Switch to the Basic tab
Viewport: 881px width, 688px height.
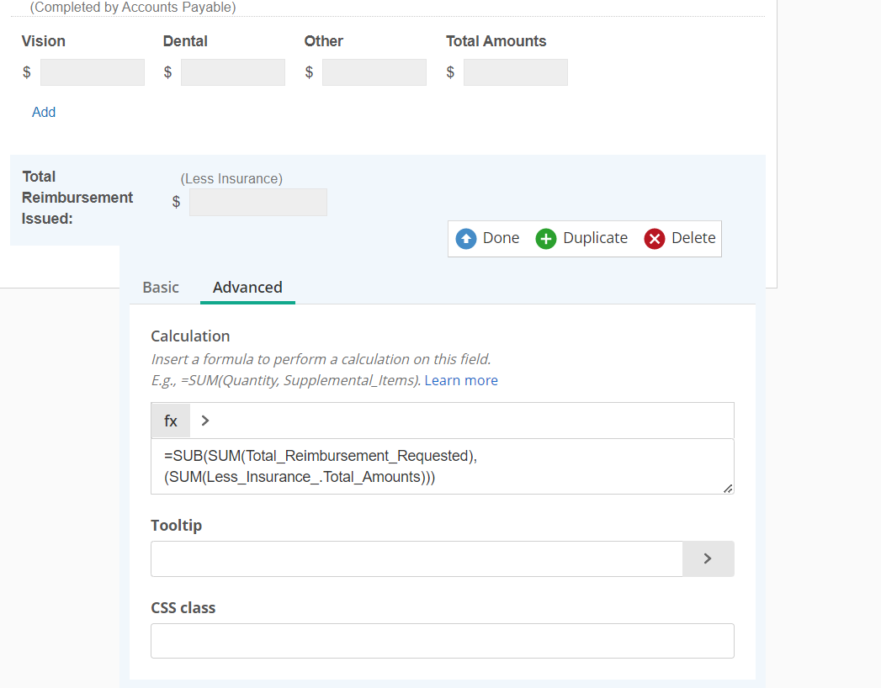click(161, 288)
